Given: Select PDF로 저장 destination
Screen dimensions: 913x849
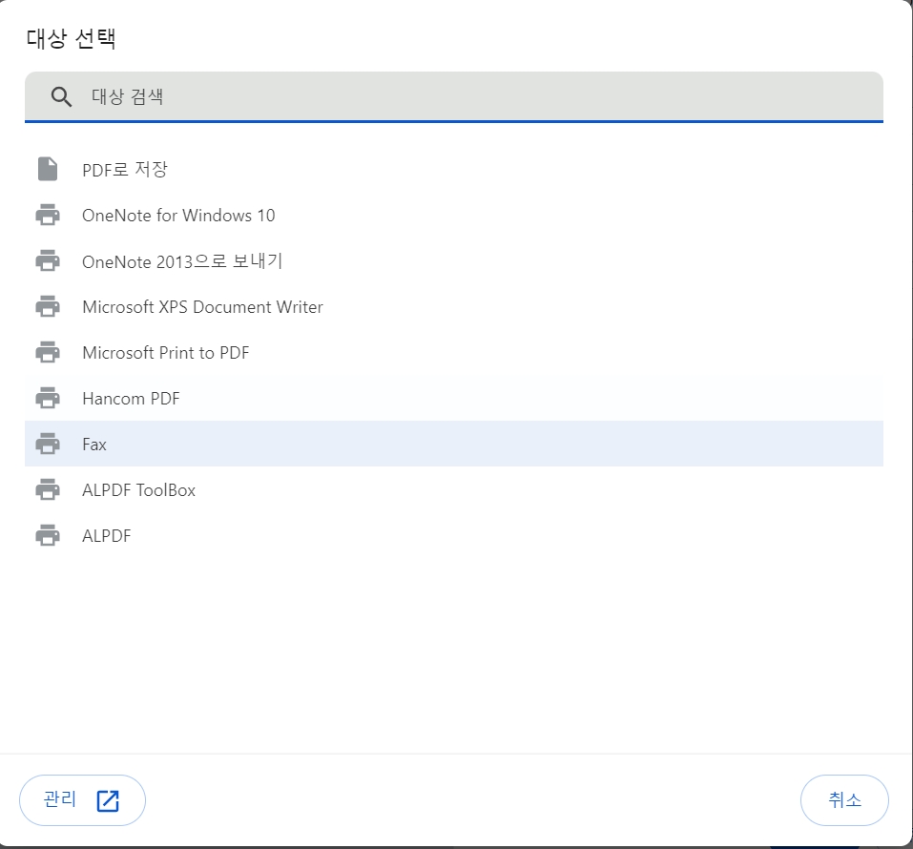Looking at the screenshot, I should pos(453,170).
